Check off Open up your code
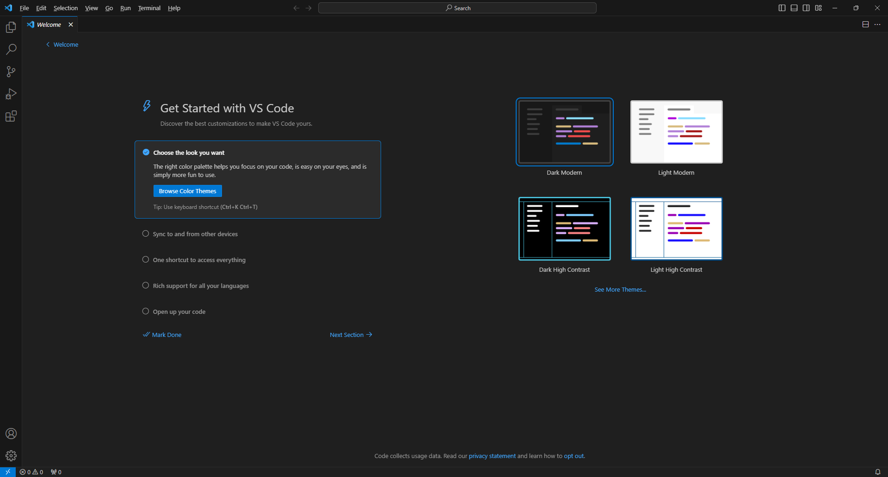888x477 pixels. 145,311
